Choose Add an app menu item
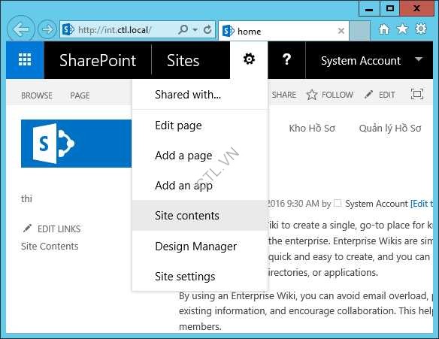Image resolution: width=439 pixels, height=339 pixels. point(200,186)
